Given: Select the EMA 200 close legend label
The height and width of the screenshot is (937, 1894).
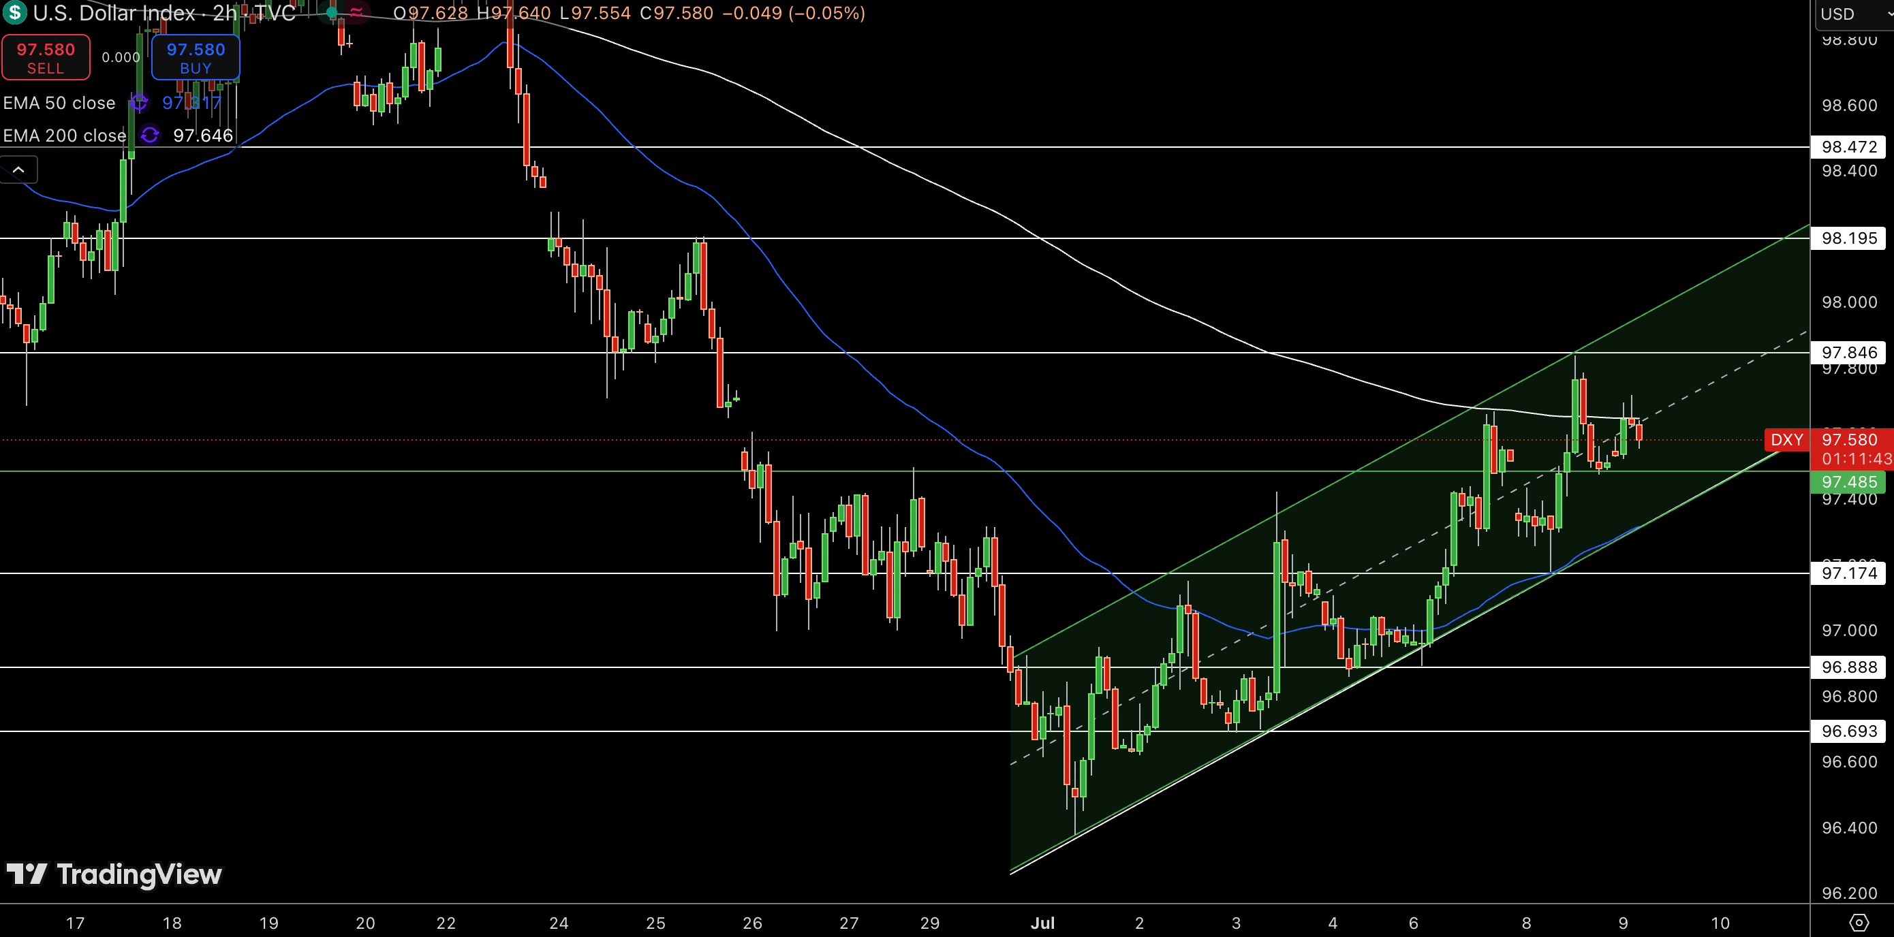Looking at the screenshot, I should 65,136.
